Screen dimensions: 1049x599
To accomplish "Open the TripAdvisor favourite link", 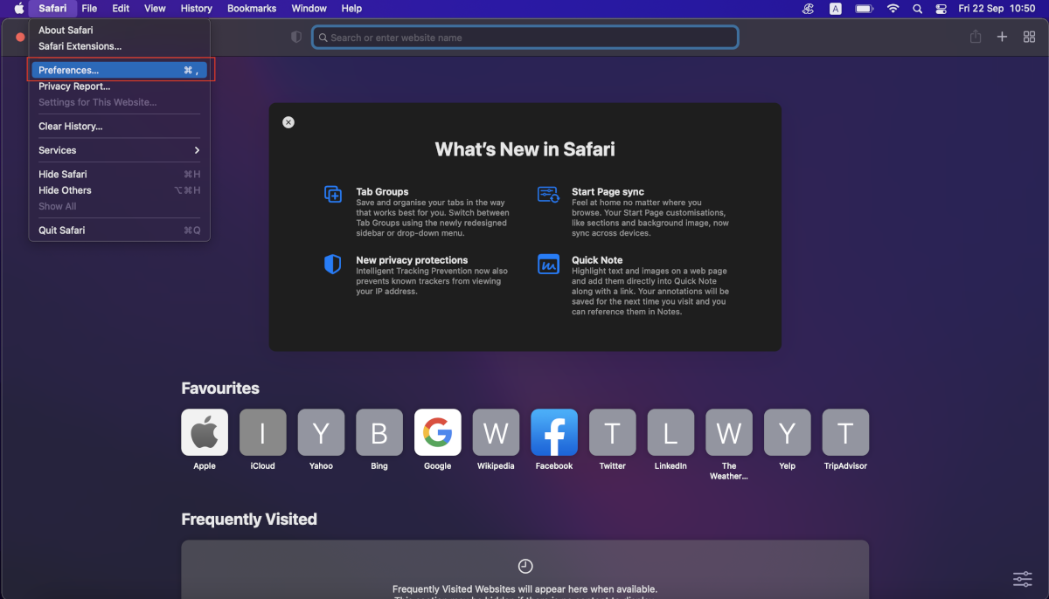I will pos(845,432).
